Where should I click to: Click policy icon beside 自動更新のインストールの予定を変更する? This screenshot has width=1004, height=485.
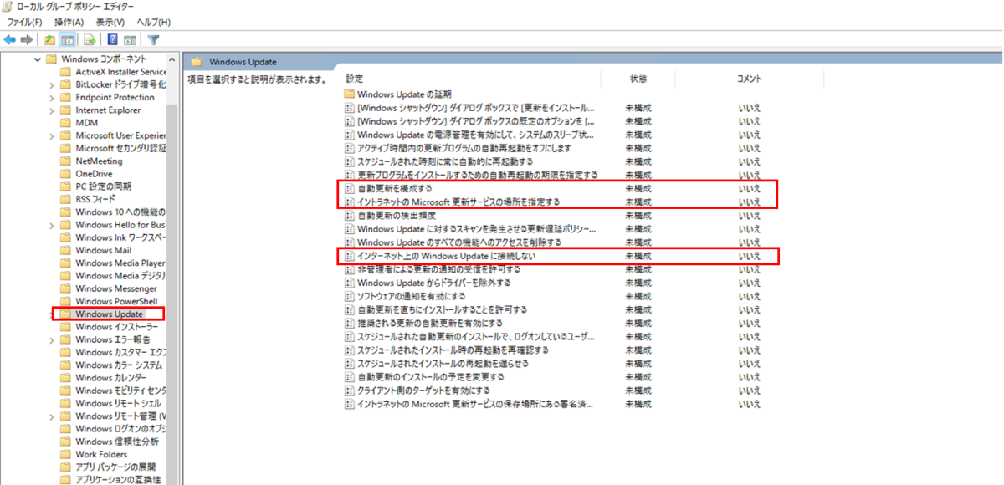point(350,377)
